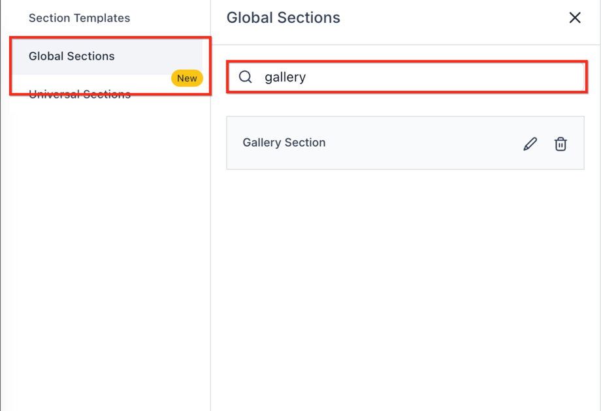Edit the Gallery Section with pencil icon
This screenshot has width=601, height=411.
click(530, 144)
